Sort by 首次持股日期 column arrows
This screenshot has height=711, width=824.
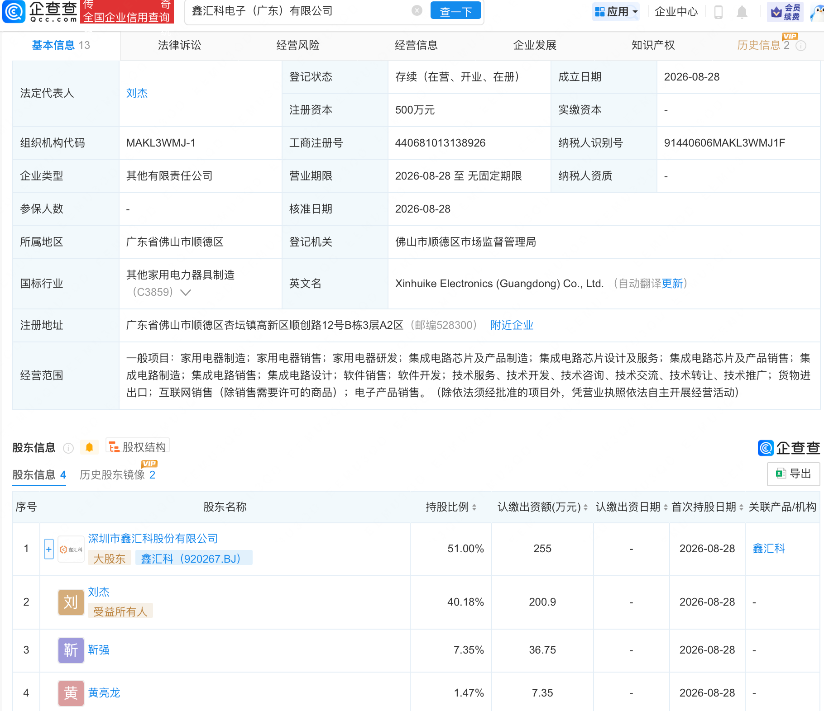click(741, 507)
